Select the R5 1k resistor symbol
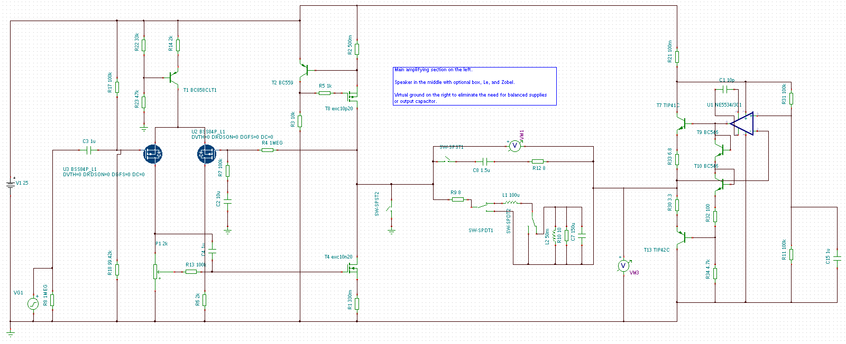The height and width of the screenshot is (344, 846). coord(325,93)
